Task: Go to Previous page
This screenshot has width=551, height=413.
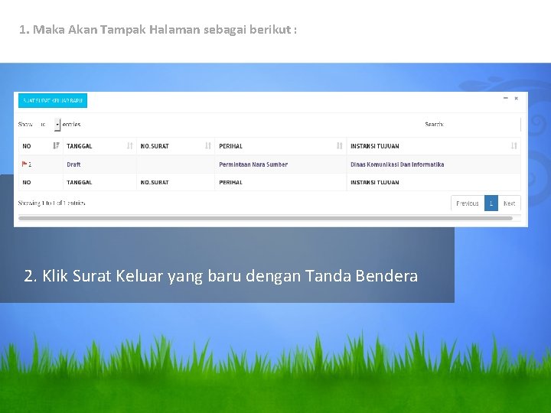Action: pyautogui.click(x=468, y=203)
